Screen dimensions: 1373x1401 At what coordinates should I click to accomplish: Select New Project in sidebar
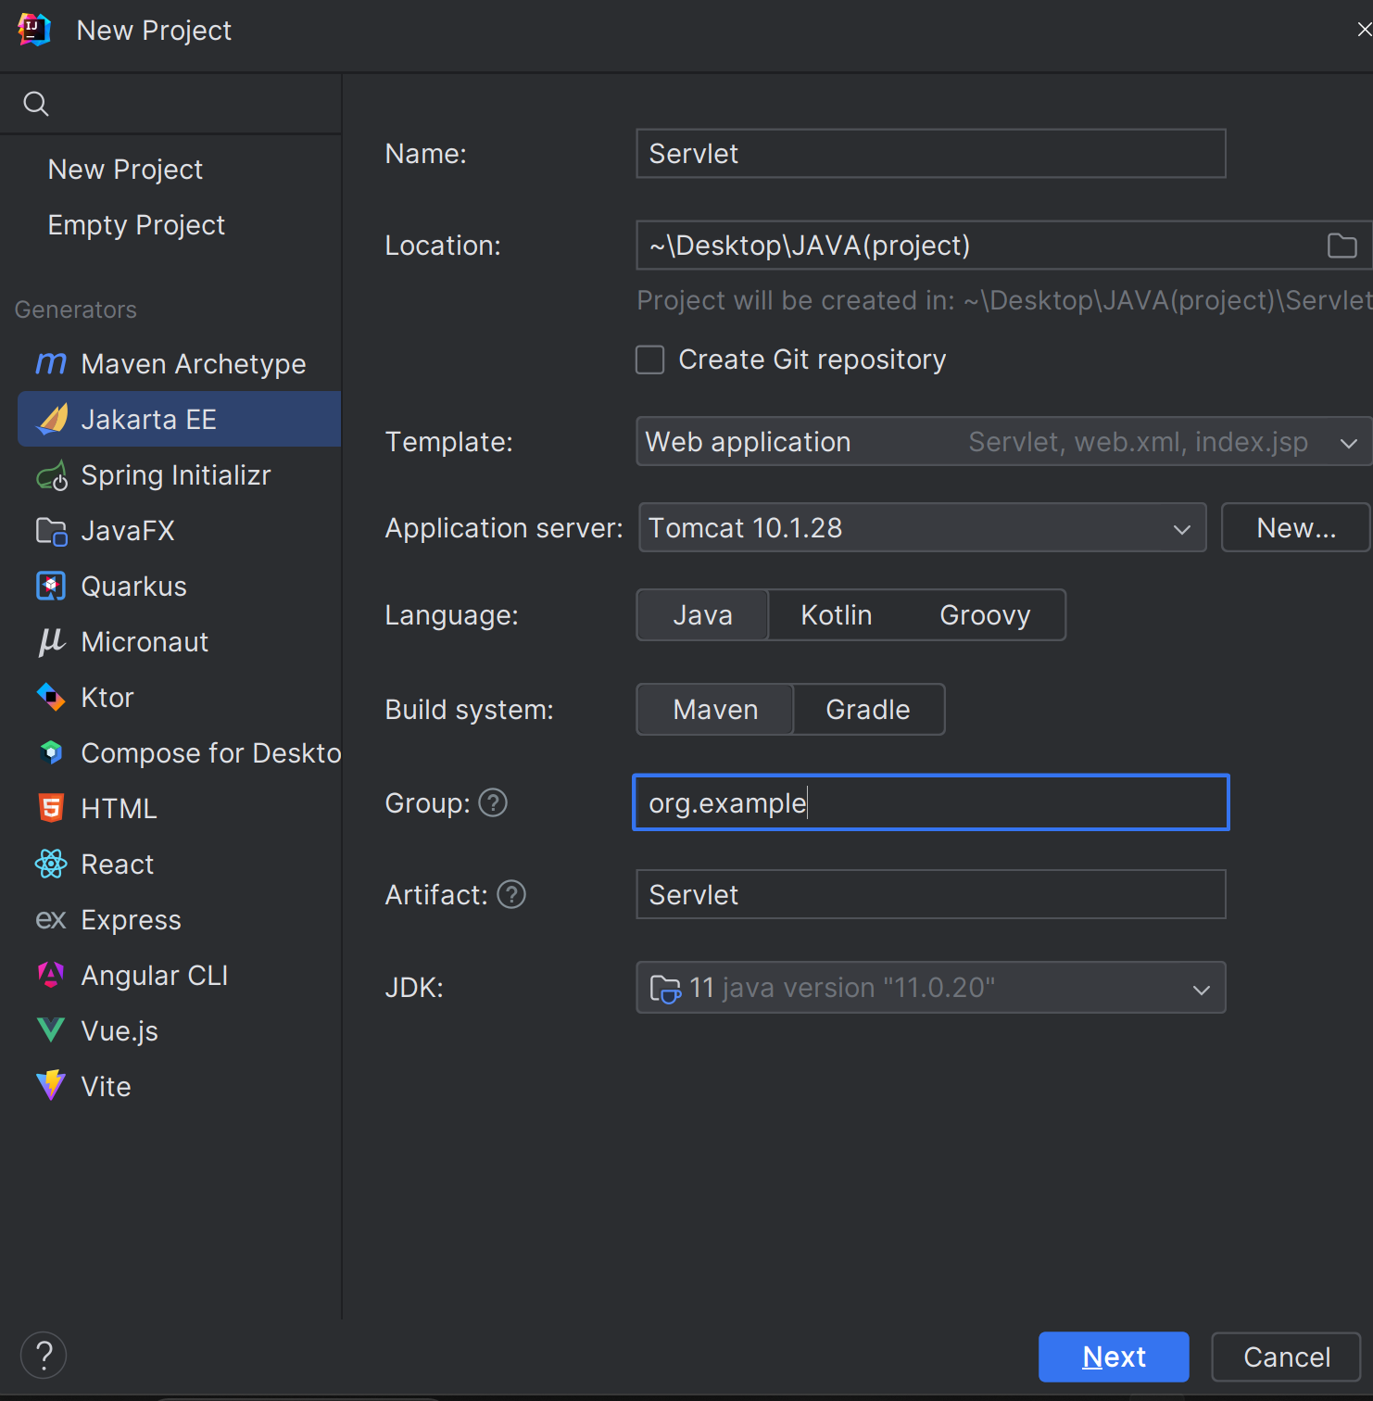click(126, 170)
